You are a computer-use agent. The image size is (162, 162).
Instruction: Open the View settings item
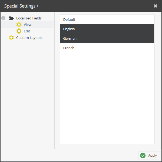coord(28,25)
